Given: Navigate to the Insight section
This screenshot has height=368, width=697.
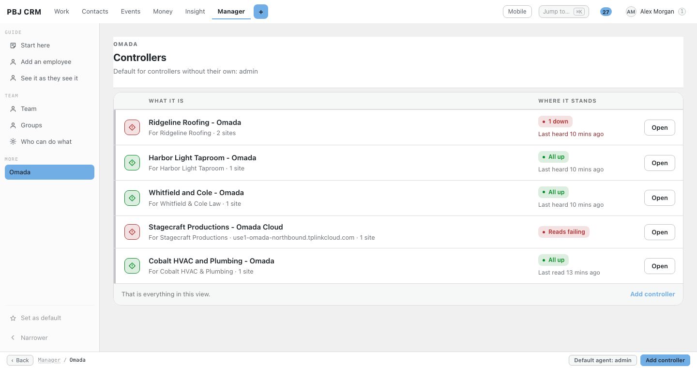Looking at the screenshot, I should [x=195, y=12].
